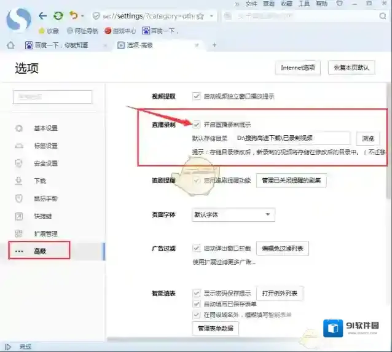Click the Internet选项 button

click(x=298, y=68)
